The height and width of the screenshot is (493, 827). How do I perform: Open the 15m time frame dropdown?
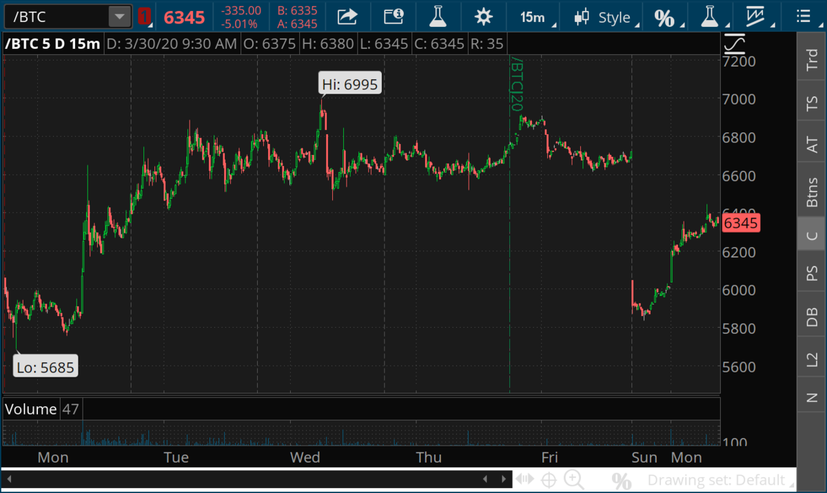tap(536, 17)
